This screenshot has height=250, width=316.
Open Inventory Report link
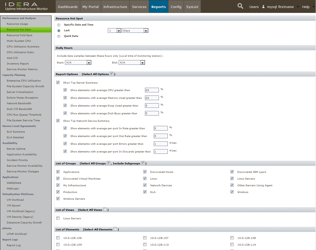[x=18, y=64]
